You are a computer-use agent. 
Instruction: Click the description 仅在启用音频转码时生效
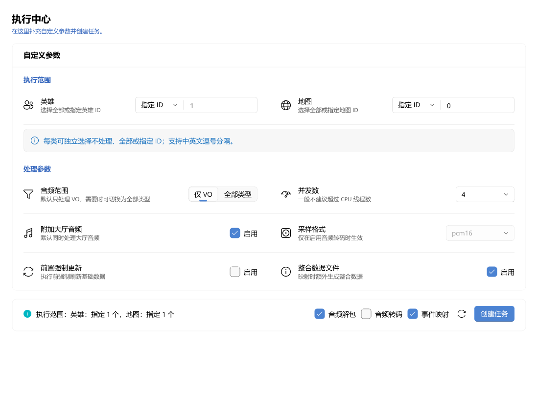coord(330,238)
